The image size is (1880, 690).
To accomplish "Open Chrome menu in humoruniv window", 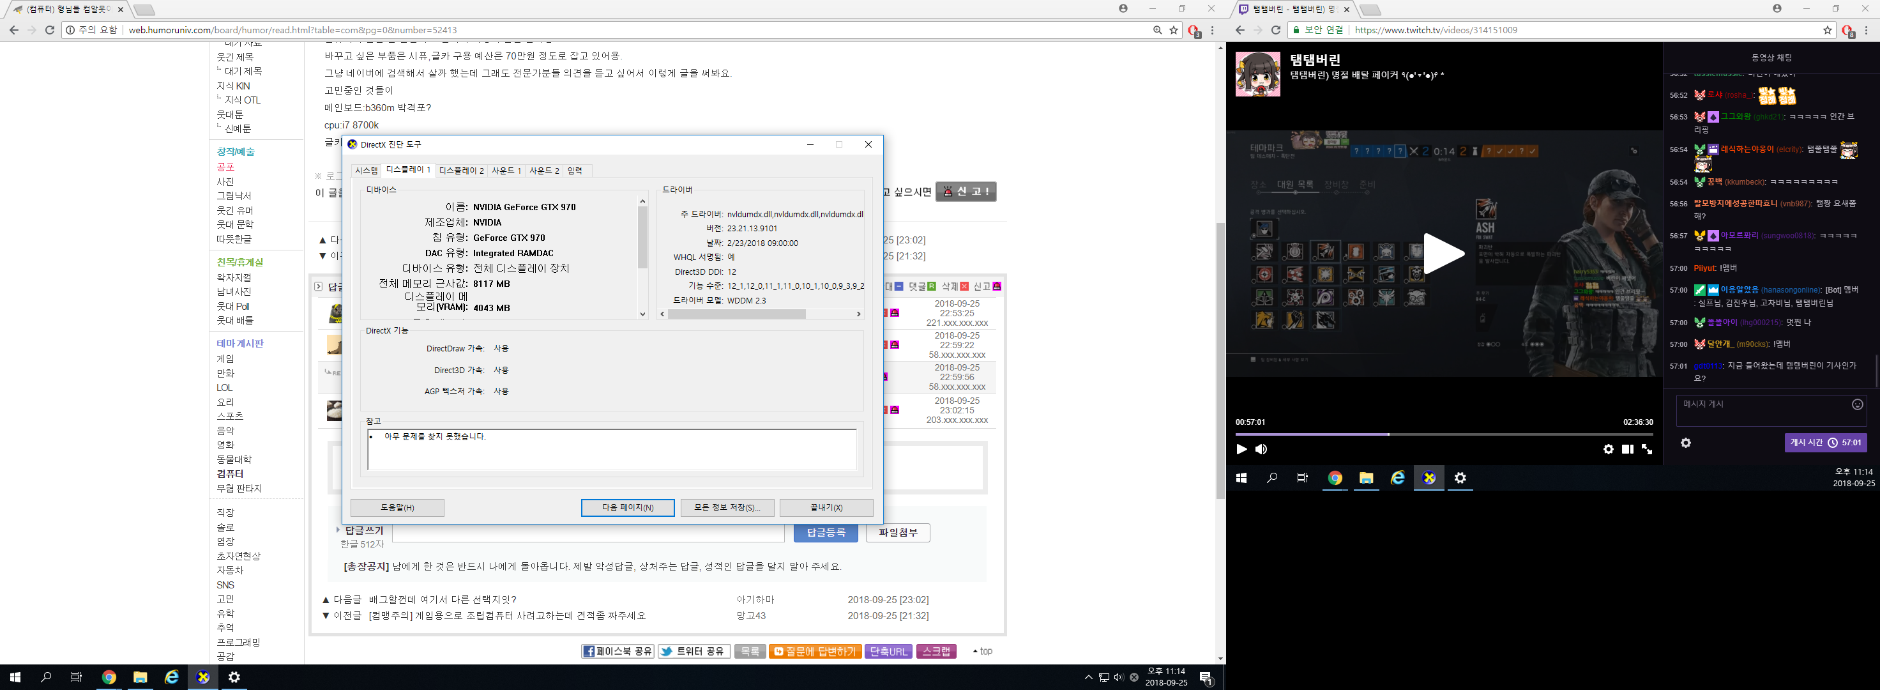I will [x=1212, y=30].
